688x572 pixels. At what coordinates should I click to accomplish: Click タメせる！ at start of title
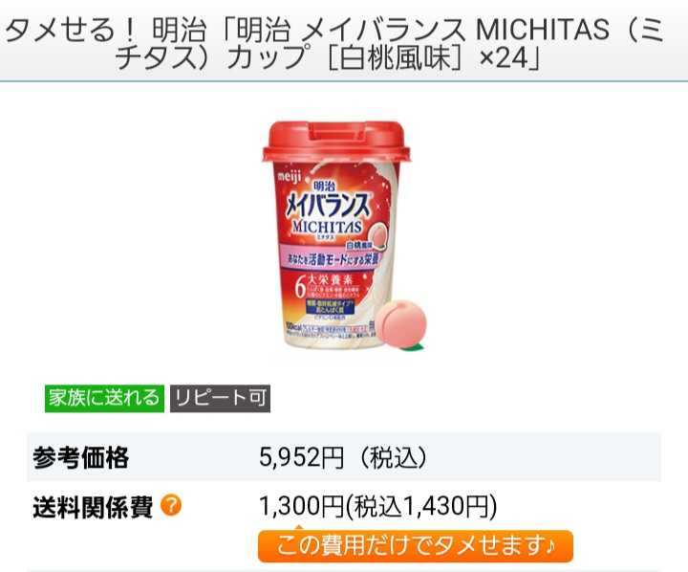(x=71, y=30)
